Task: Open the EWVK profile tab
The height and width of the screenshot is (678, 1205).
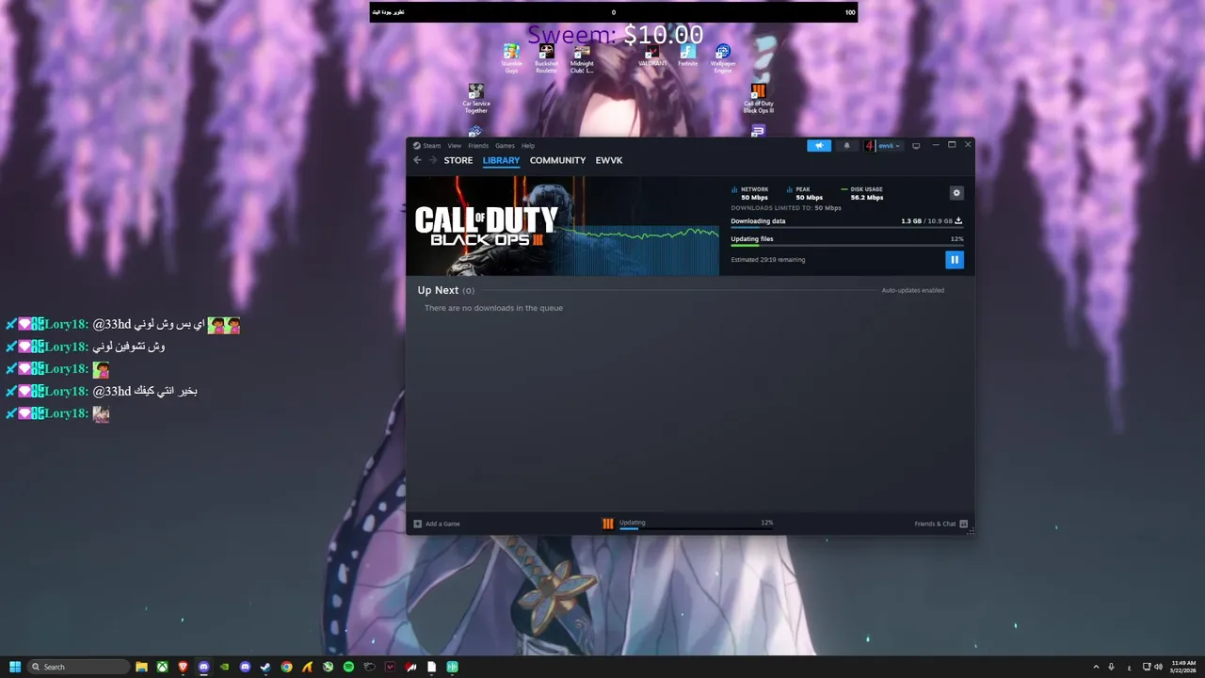Action: click(609, 160)
